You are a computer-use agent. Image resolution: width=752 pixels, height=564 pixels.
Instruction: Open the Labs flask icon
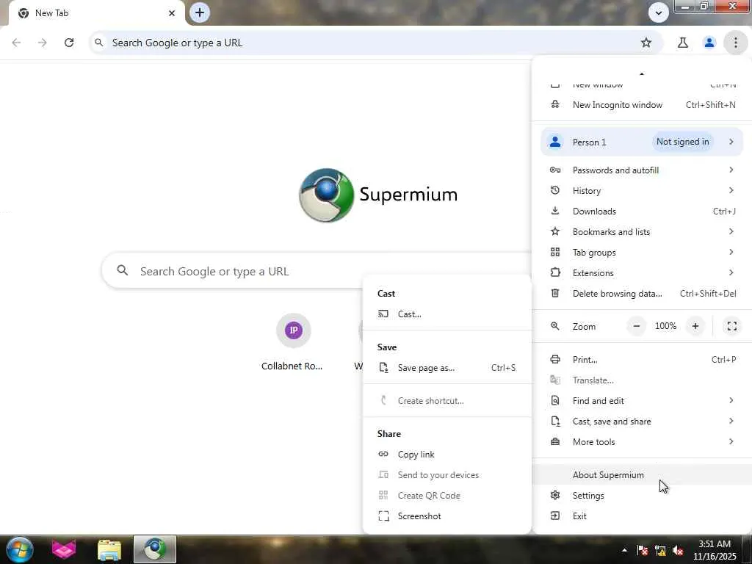(x=682, y=43)
